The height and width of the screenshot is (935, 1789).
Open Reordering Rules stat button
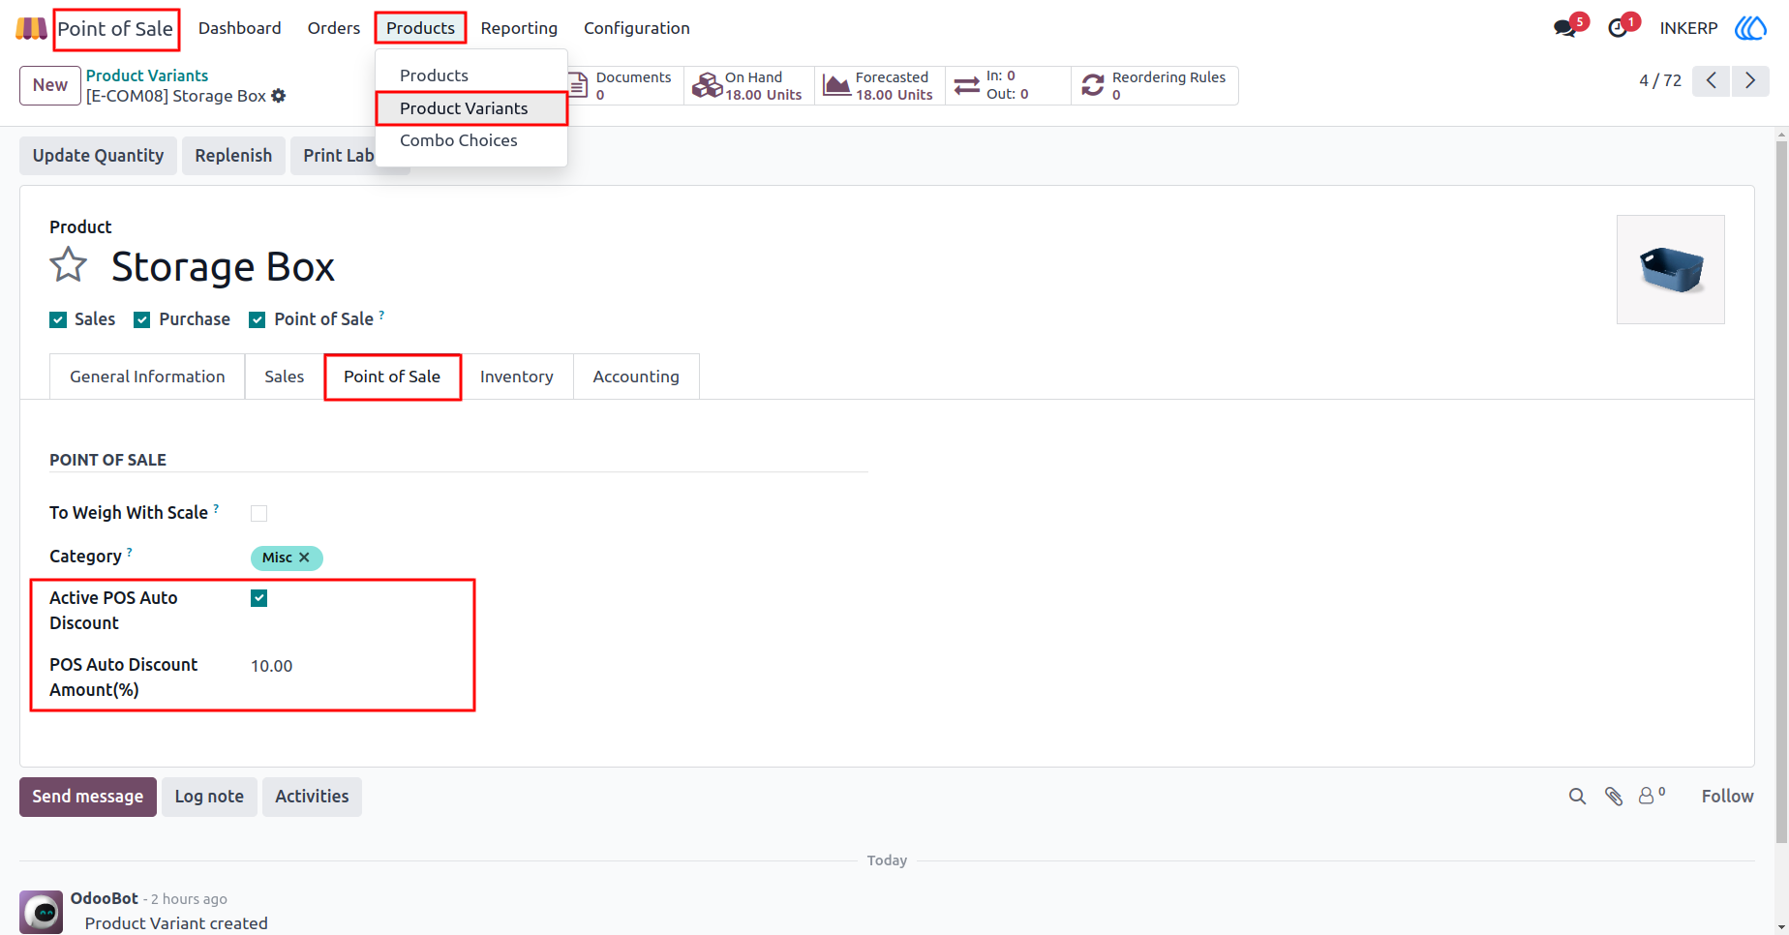pyautogui.click(x=1155, y=85)
